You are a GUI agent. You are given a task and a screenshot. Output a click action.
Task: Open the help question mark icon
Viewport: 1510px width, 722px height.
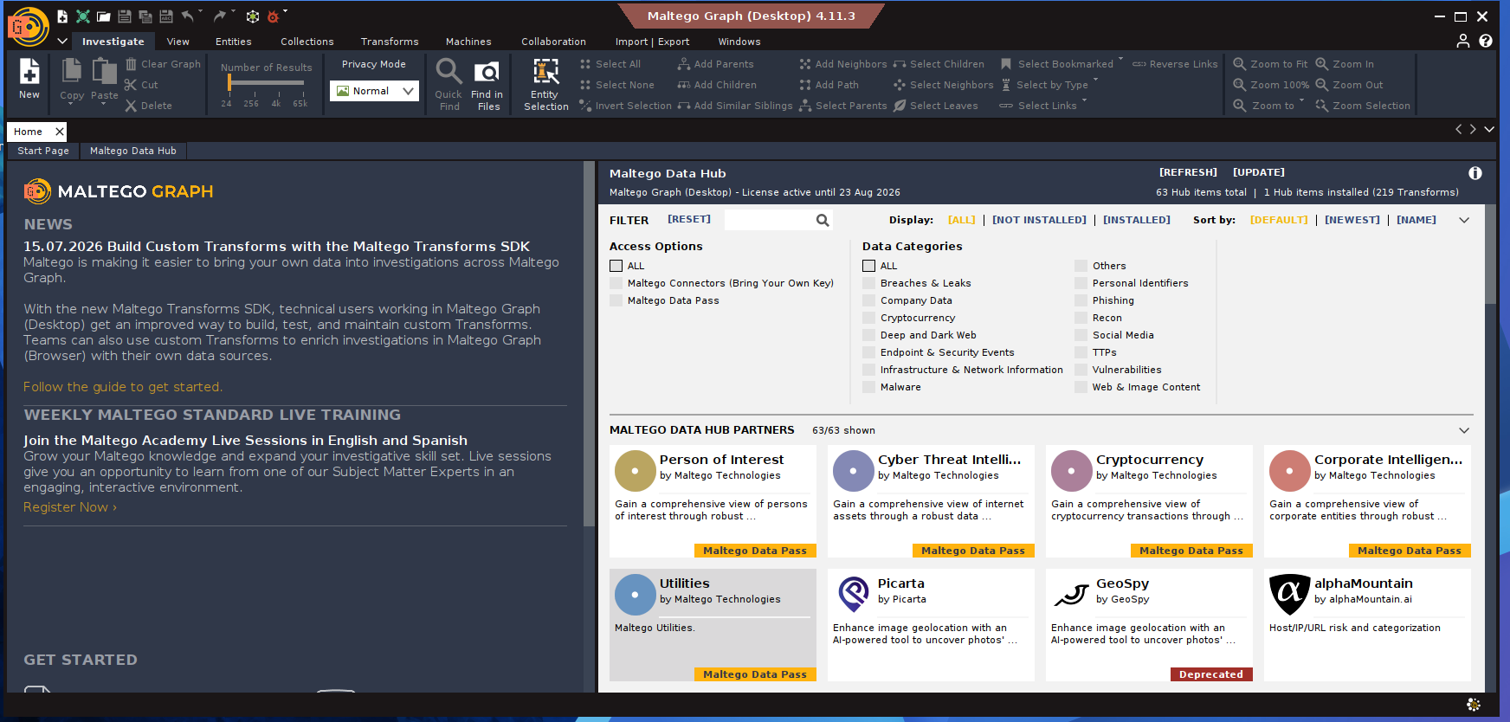tap(1486, 41)
